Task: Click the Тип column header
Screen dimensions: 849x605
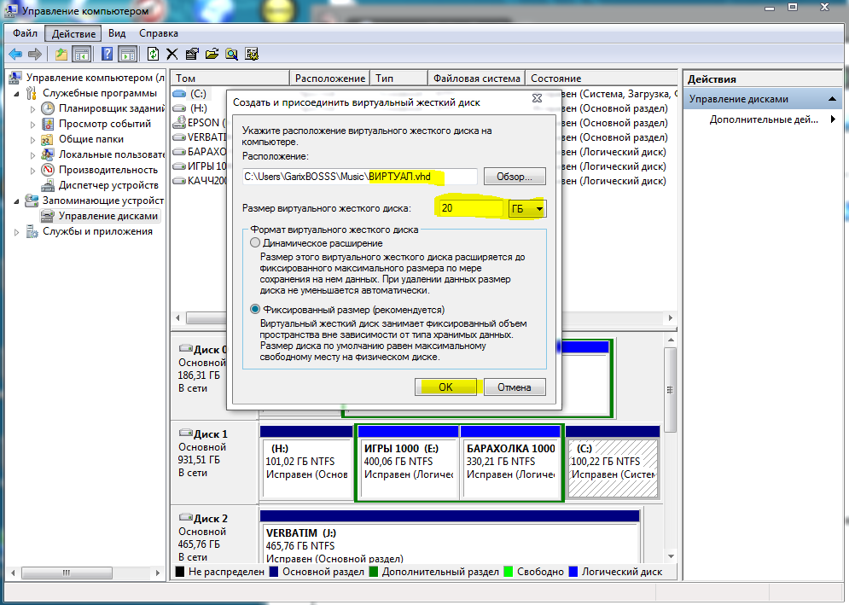Action: point(398,78)
